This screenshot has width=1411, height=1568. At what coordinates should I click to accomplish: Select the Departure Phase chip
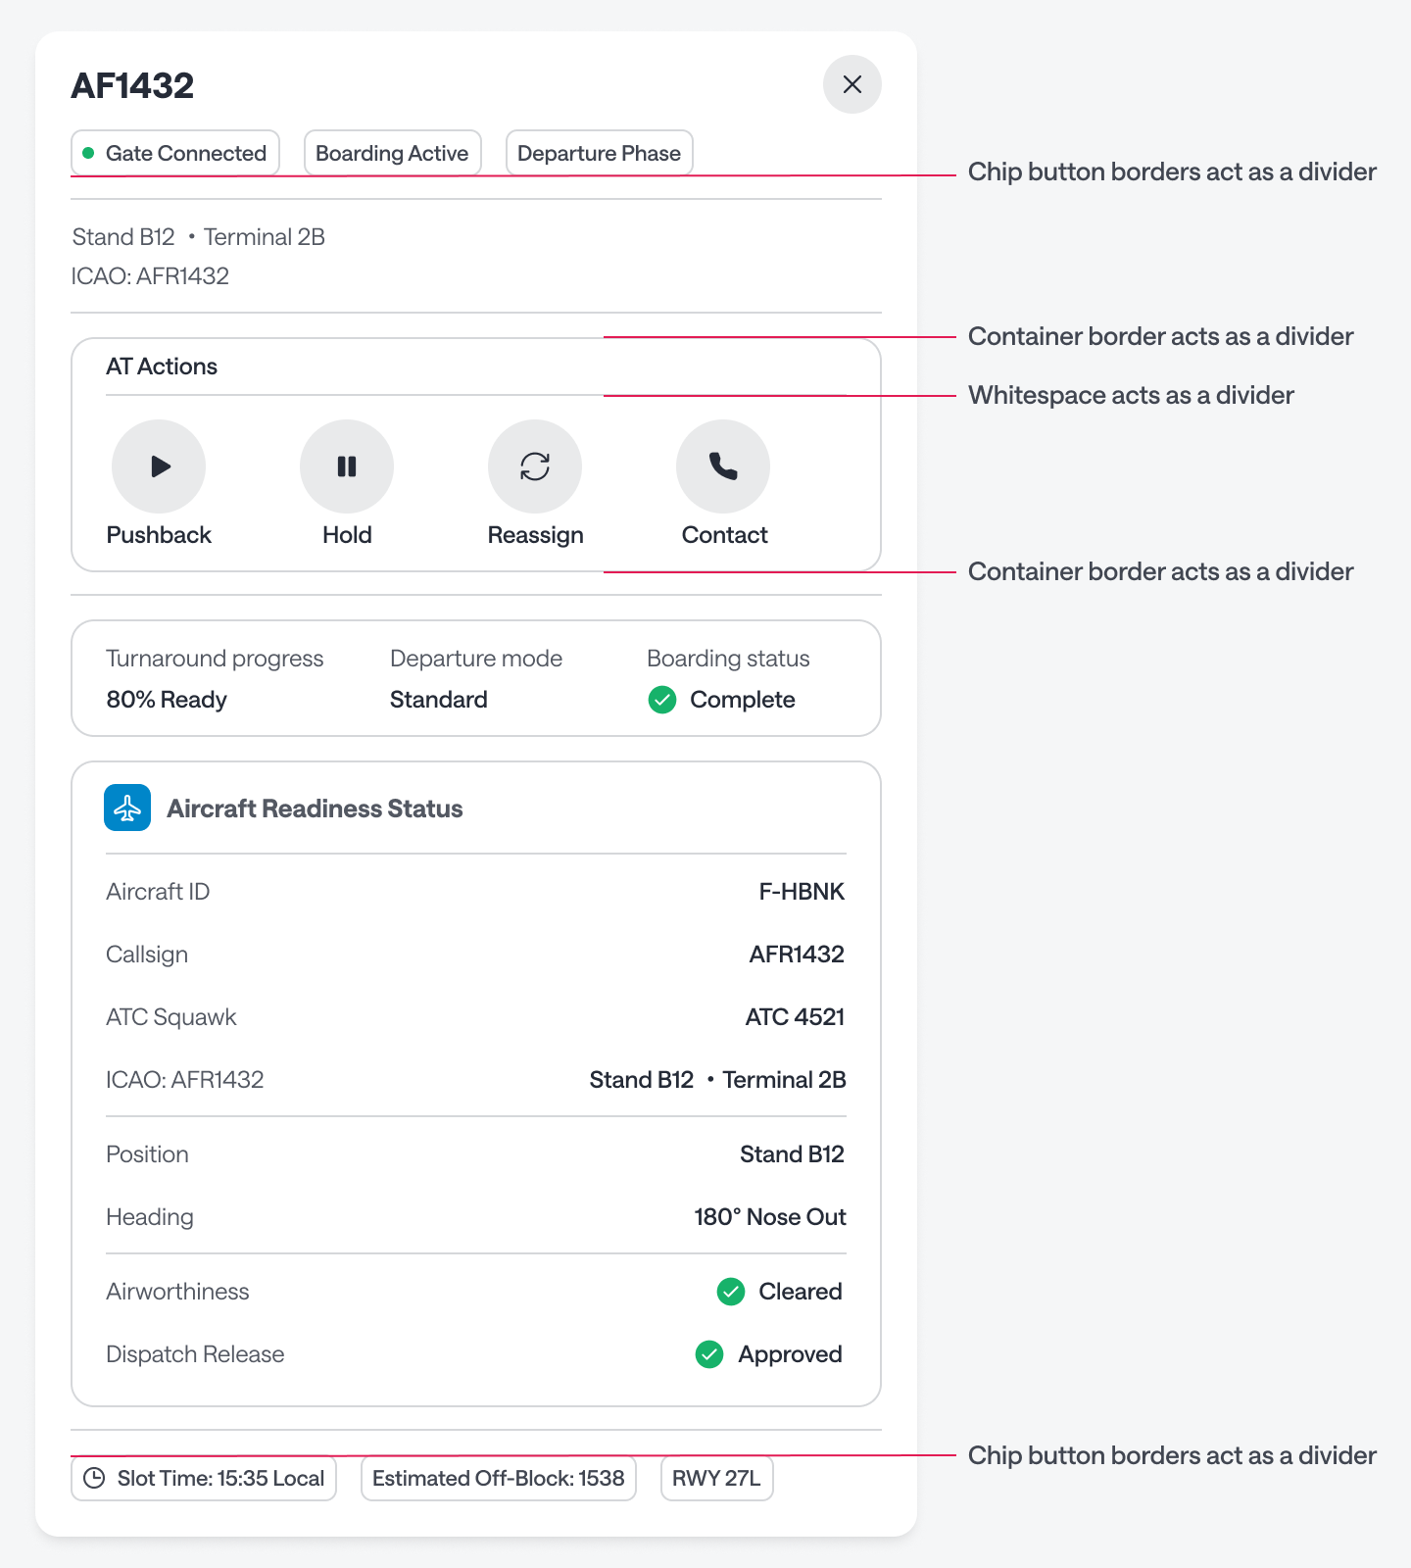click(599, 153)
